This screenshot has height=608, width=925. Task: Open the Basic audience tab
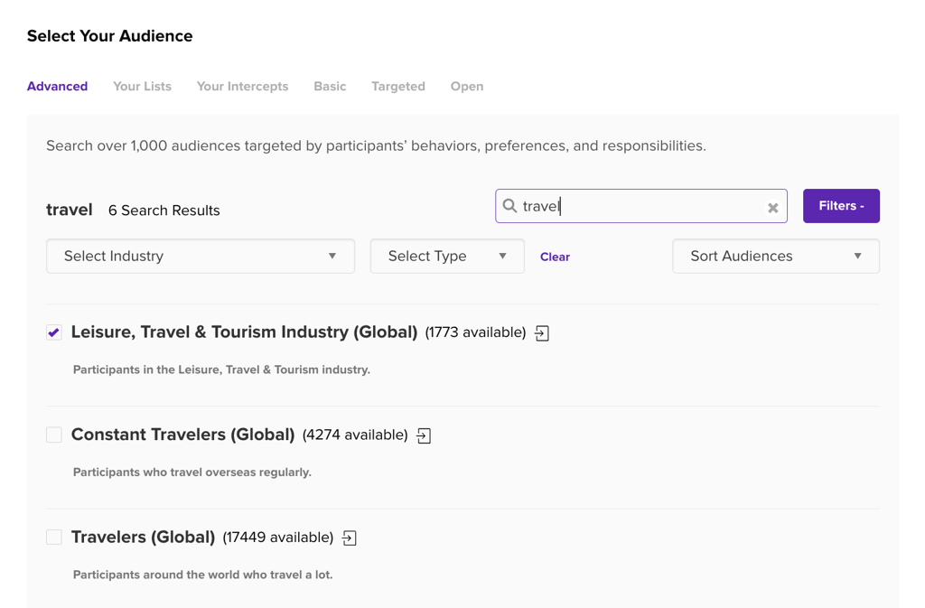pos(330,87)
